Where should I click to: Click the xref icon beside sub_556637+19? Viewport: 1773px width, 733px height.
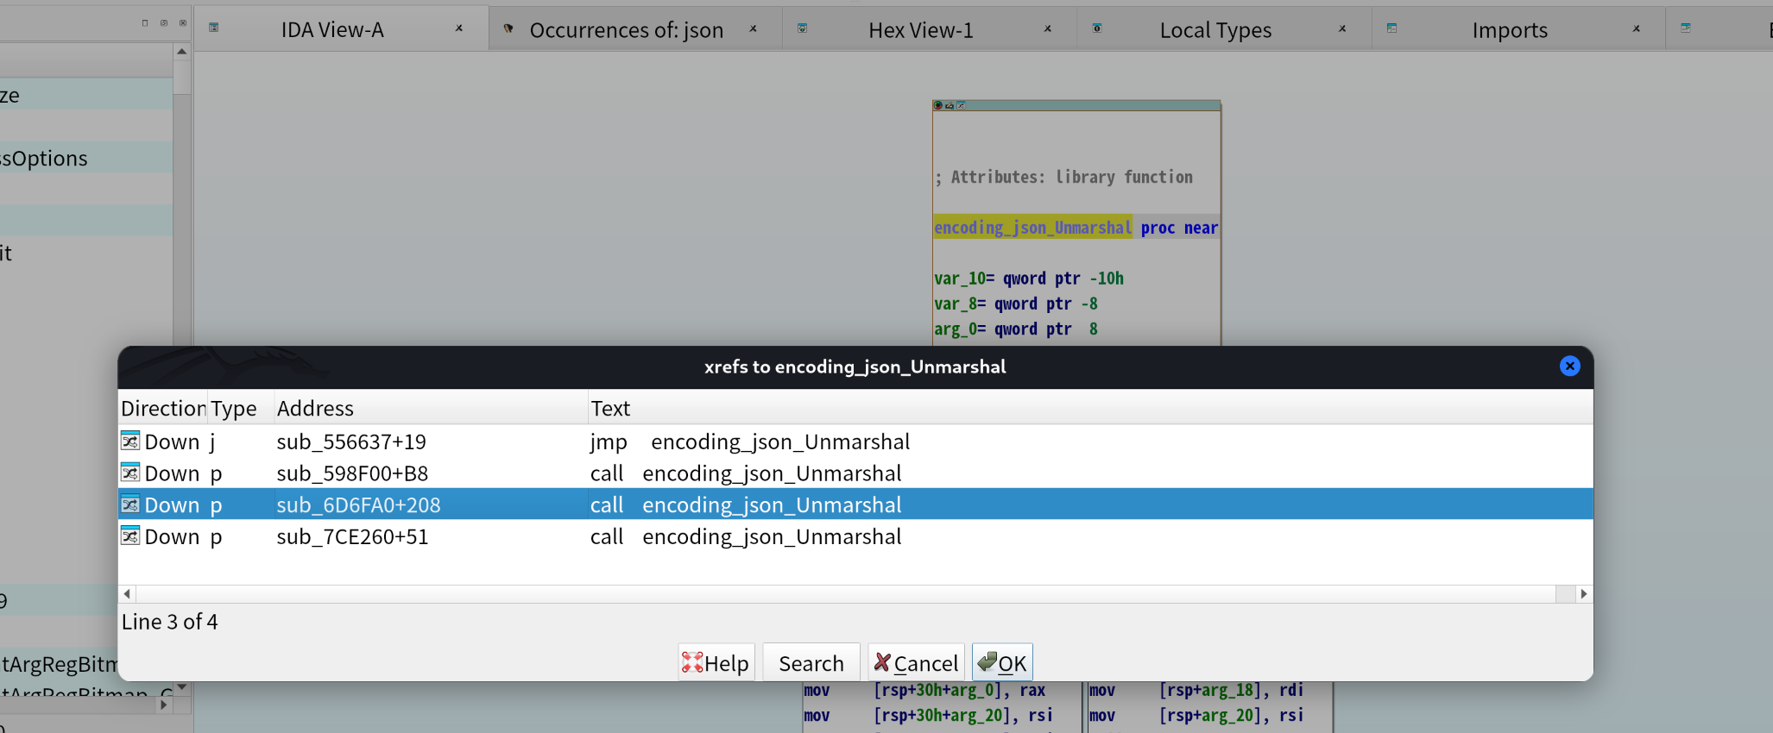[x=130, y=442]
